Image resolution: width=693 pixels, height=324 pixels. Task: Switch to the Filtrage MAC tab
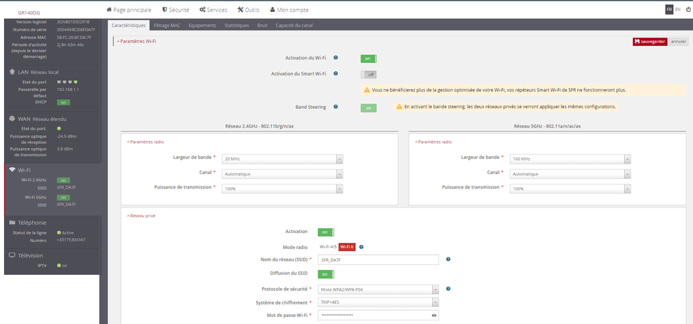point(166,25)
